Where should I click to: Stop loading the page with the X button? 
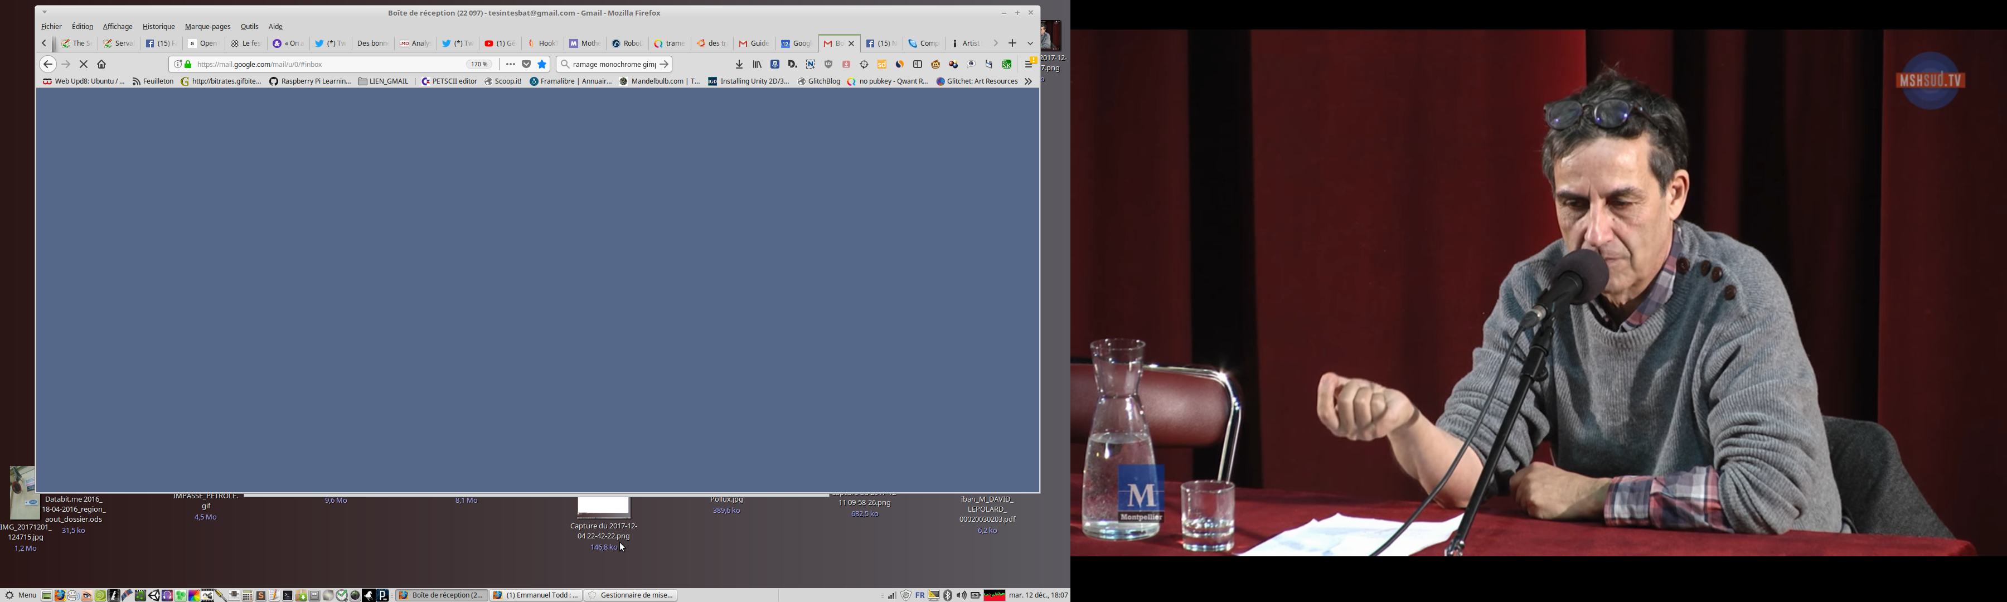click(x=84, y=65)
